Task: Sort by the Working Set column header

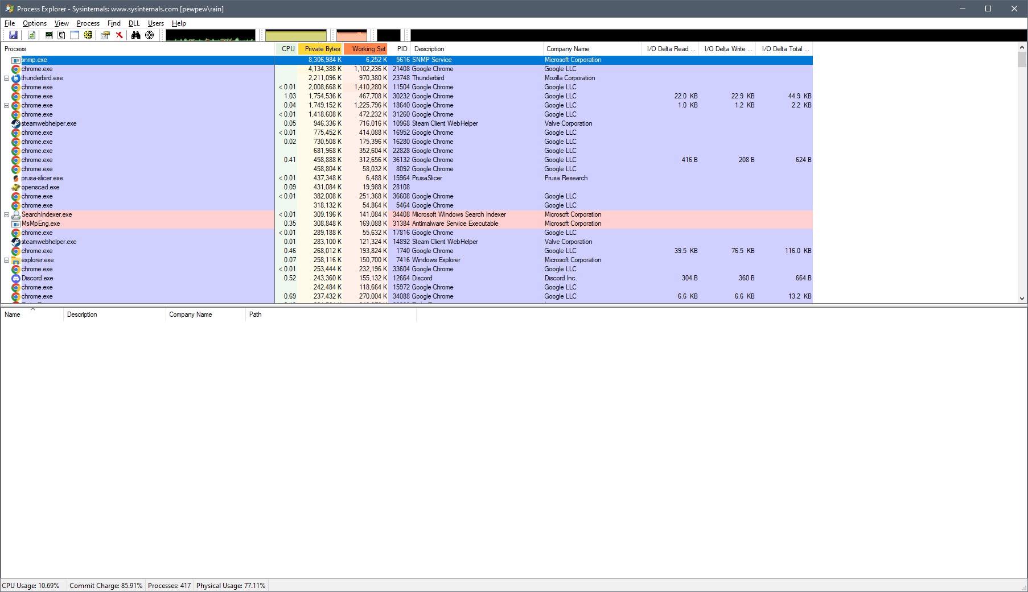Action: (x=366, y=49)
